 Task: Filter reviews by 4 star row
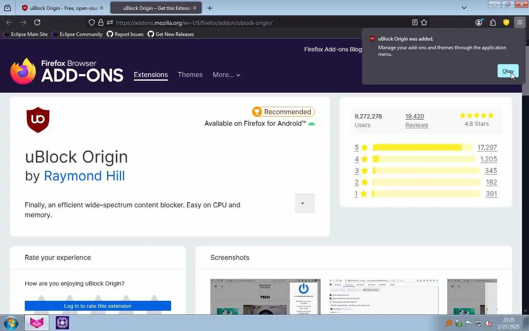click(426, 159)
